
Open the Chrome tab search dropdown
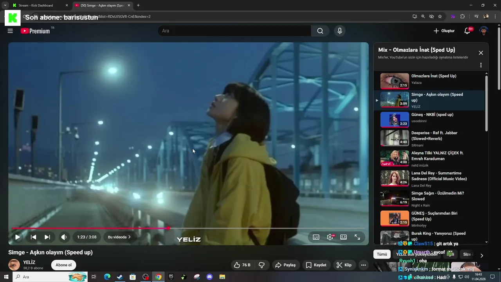(5, 5)
